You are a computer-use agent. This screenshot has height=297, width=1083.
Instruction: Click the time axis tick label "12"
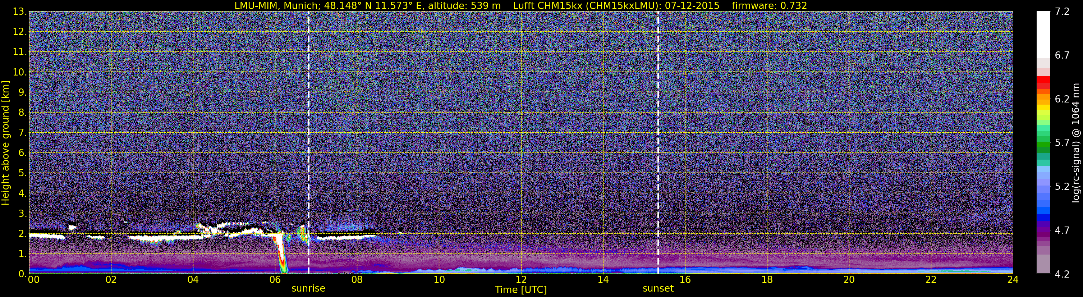pos(521,280)
